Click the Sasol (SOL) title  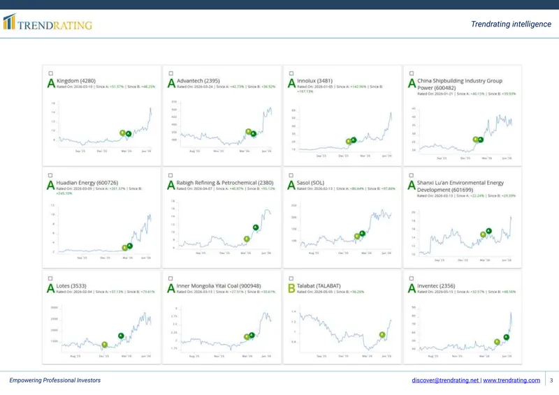click(x=310, y=183)
